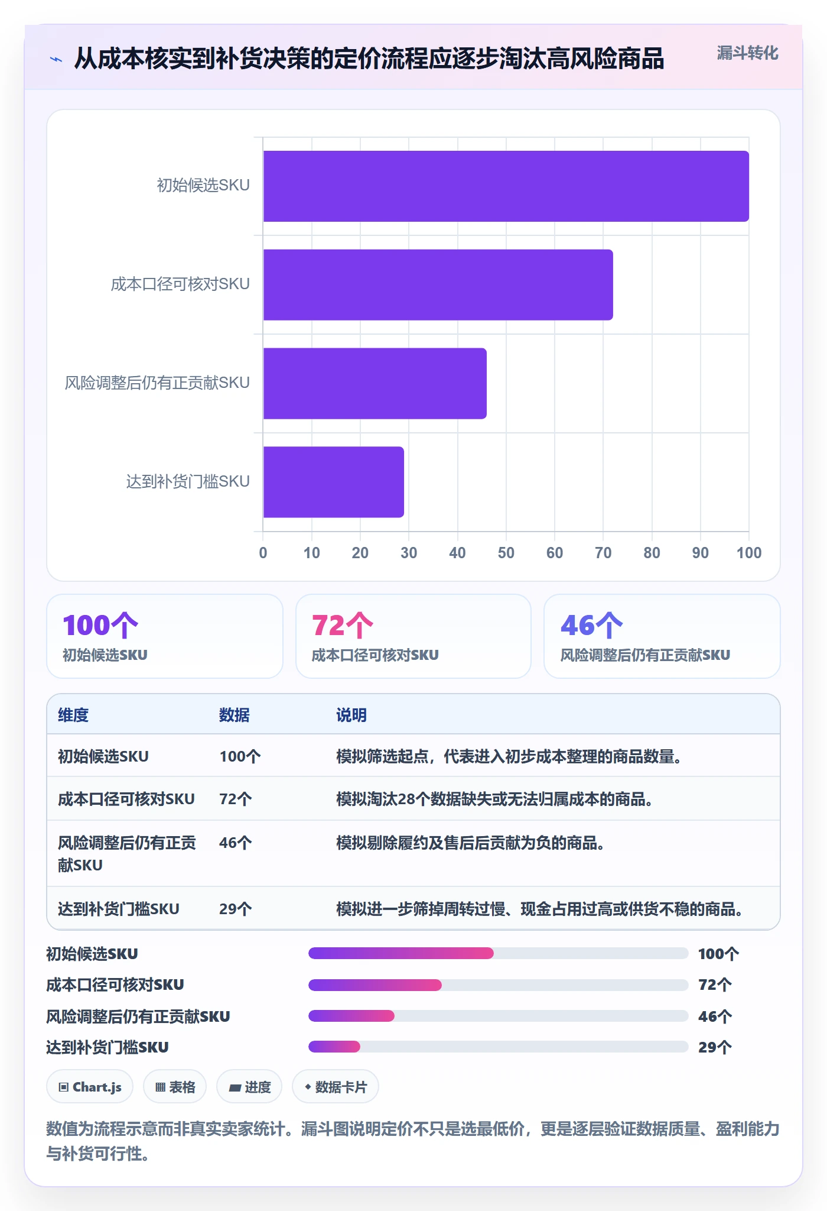Click the 初始候选SKU progress bar

coord(499,953)
